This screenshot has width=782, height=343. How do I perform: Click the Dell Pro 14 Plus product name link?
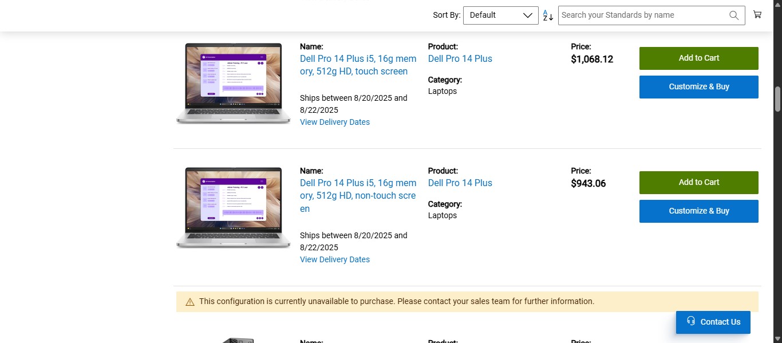[460, 58]
